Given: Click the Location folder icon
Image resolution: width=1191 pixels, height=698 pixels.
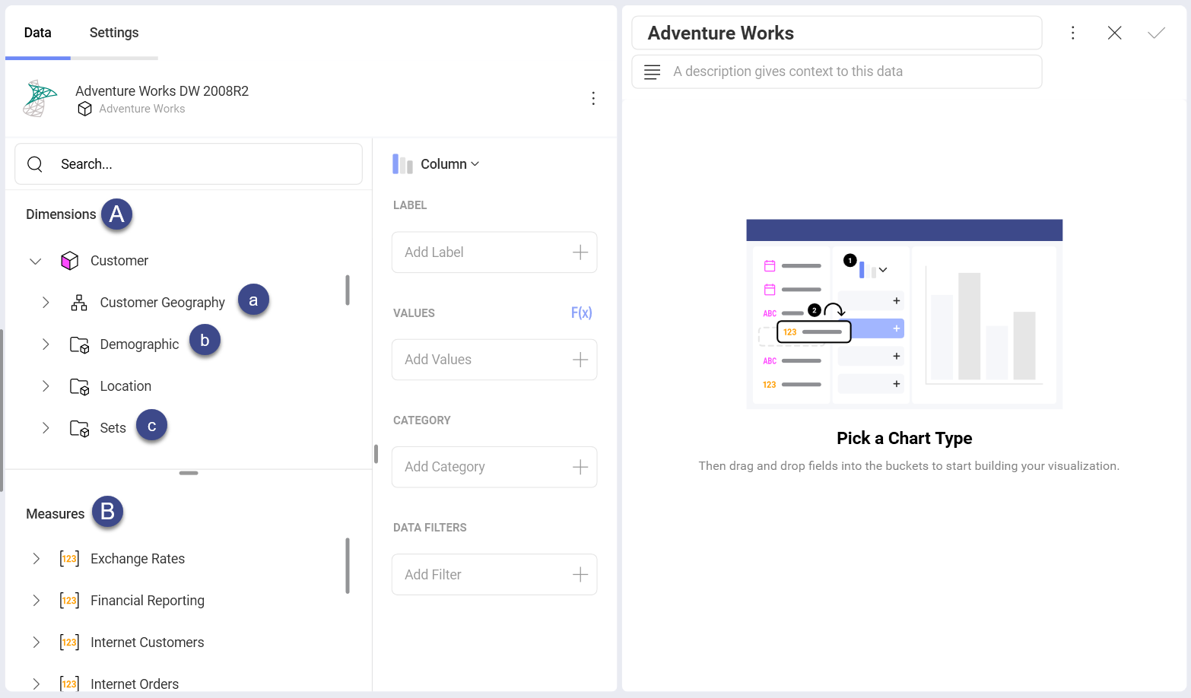Looking at the screenshot, I should (x=80, y=386).
